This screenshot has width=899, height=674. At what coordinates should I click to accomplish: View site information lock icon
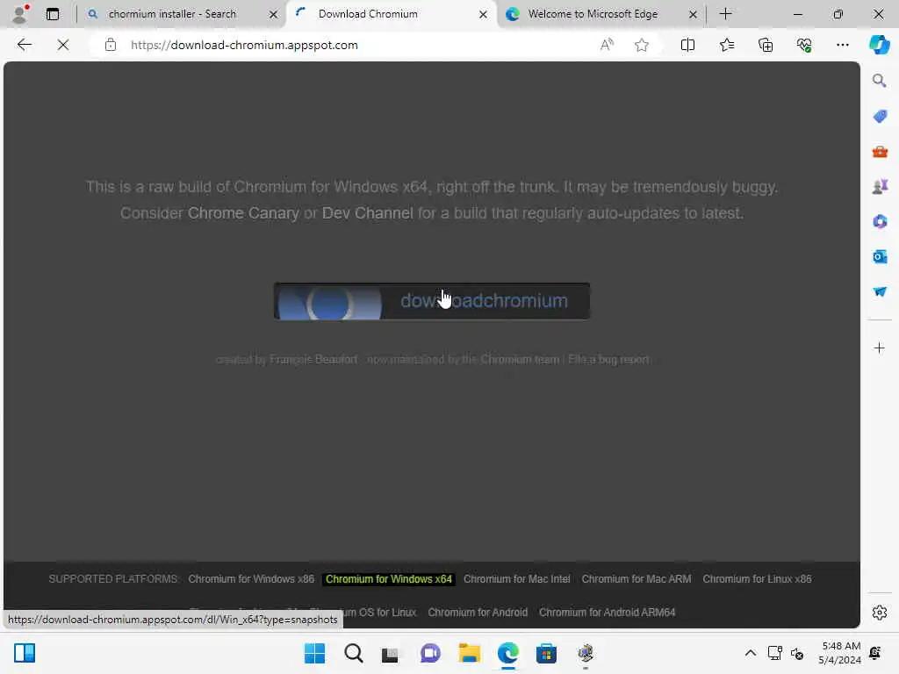(x=110, y=45)
